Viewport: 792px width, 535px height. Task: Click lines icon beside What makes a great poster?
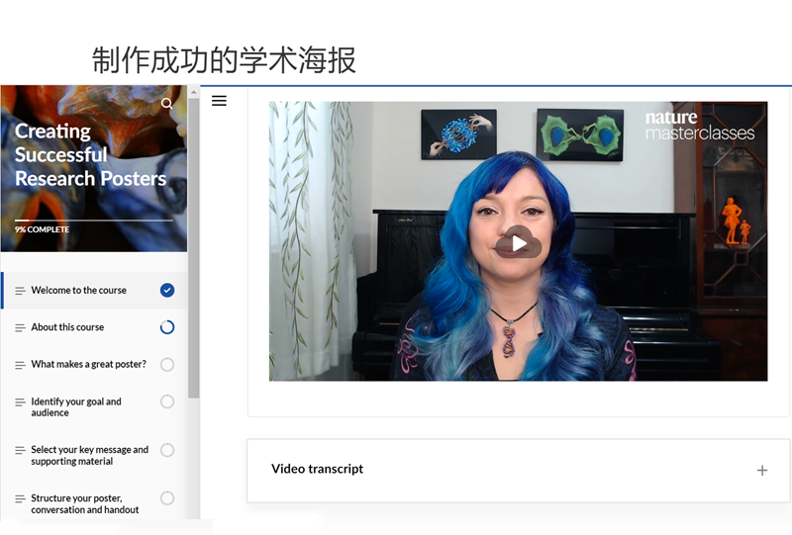tap(20, 365)
